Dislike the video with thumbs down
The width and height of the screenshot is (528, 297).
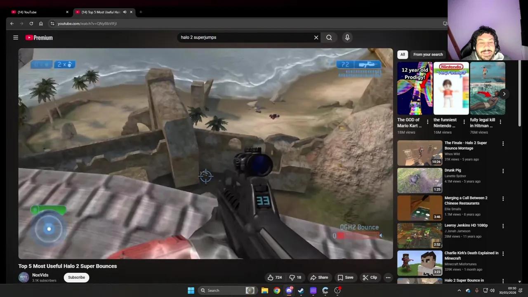tap(295, 278)
